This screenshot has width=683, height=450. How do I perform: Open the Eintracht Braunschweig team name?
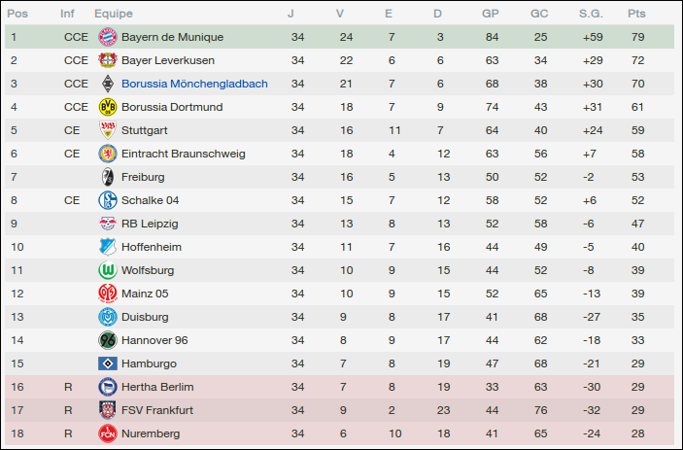pos(183,154)
